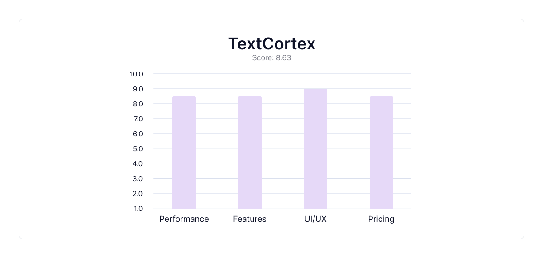Screen dimensions: 543x258
Task: Click the 7.0 y-axis tick label
Action: [137, 119]
